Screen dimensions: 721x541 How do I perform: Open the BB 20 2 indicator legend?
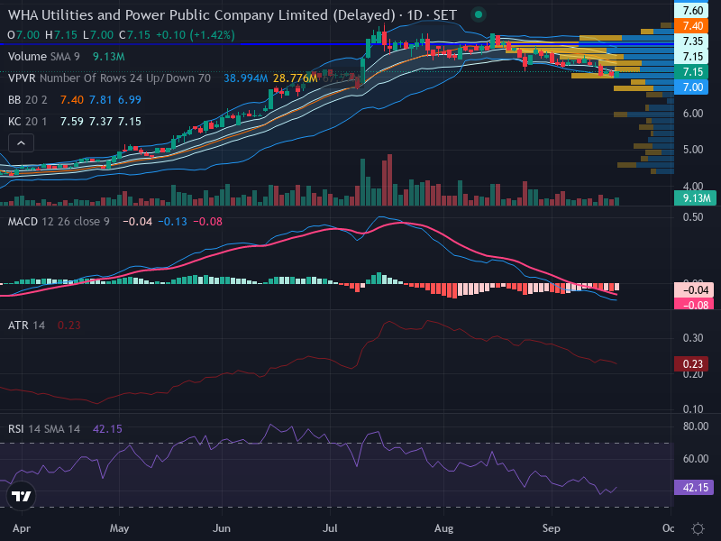point(28,100)
